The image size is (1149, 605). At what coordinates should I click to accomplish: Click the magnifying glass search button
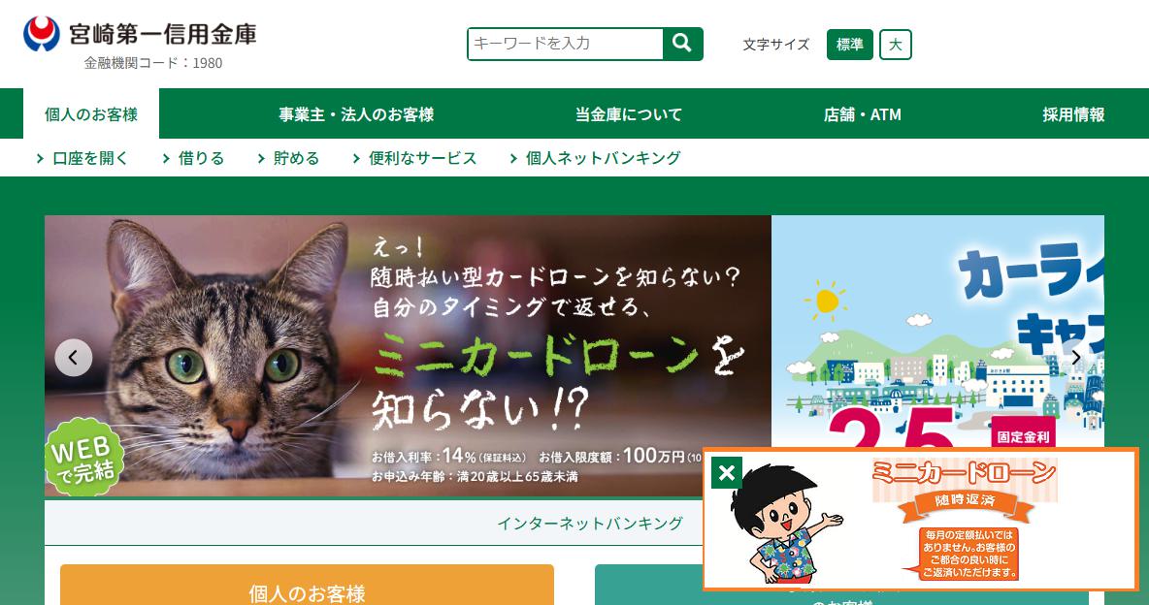682,44
